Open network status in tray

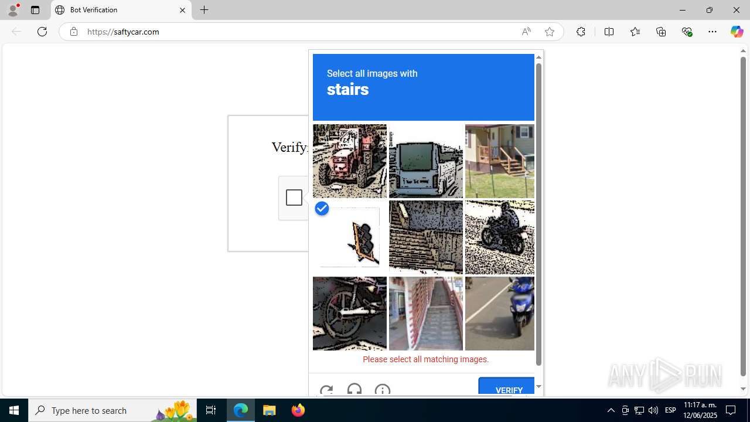(x=639, y=410)
